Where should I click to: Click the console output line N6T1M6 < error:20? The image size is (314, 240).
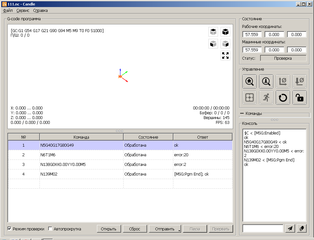(x=261, y=147)
